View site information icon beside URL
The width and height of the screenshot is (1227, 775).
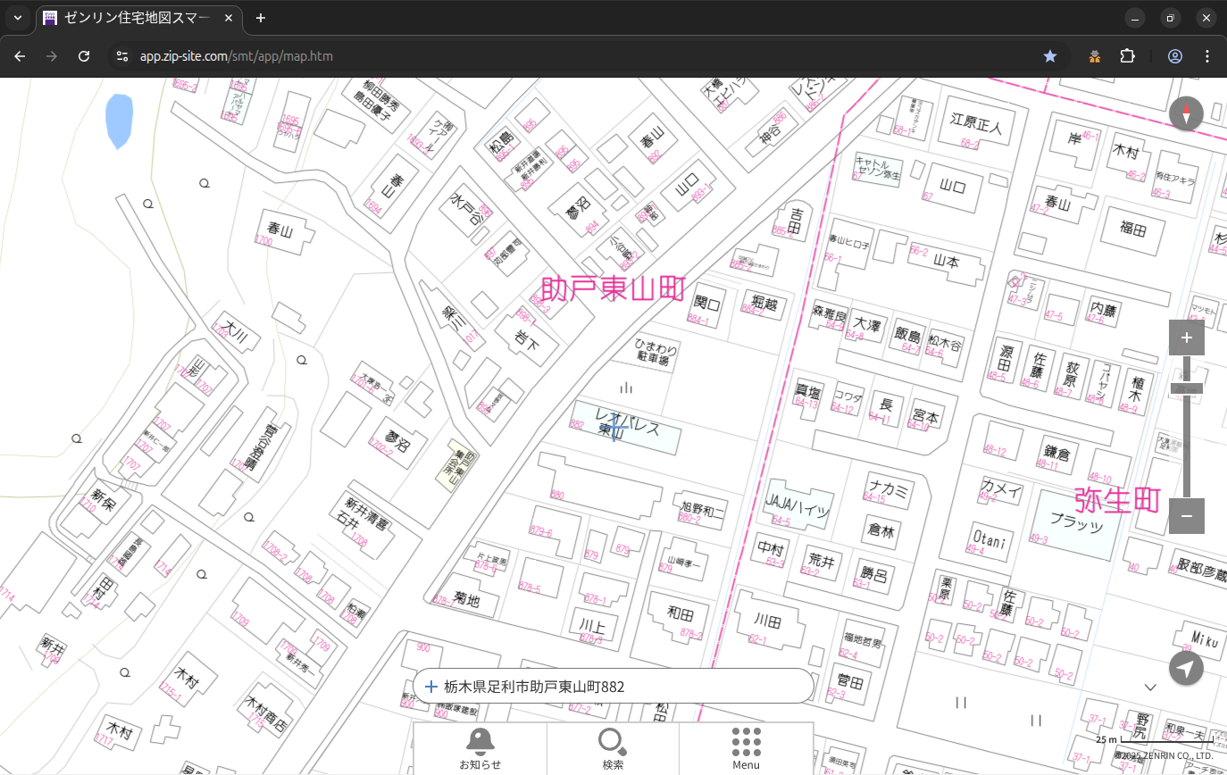(122, 56)
